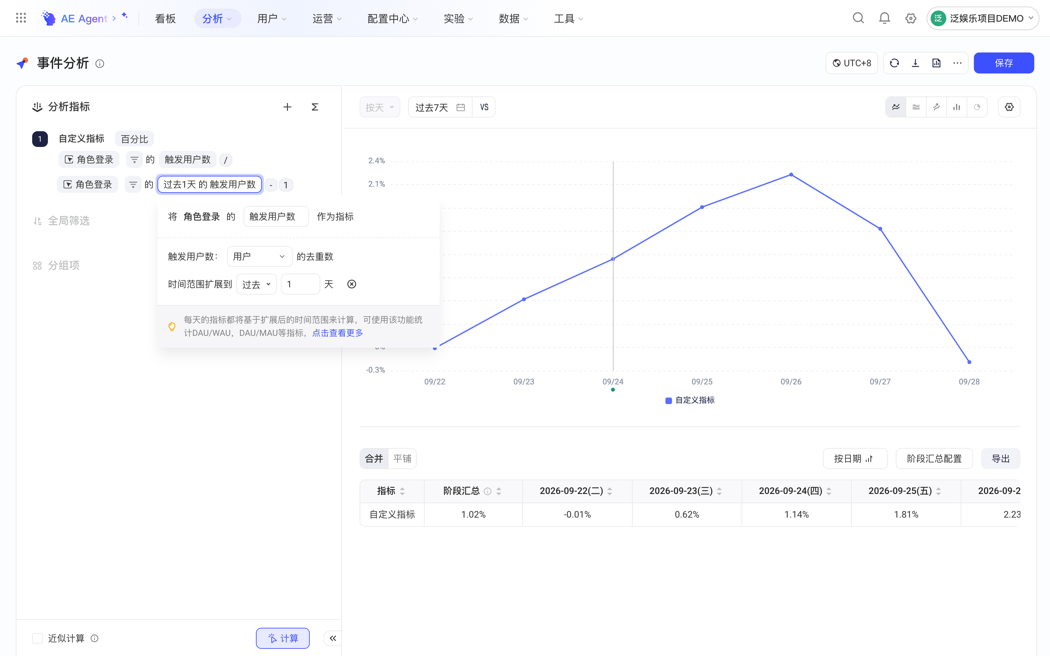1050x656 pixels.
Task: Click the report document icon by download
Action: coord(936,63)
